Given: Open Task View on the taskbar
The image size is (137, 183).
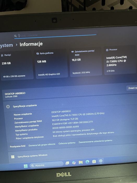Looking at the screenshot, I should point(67,163).
